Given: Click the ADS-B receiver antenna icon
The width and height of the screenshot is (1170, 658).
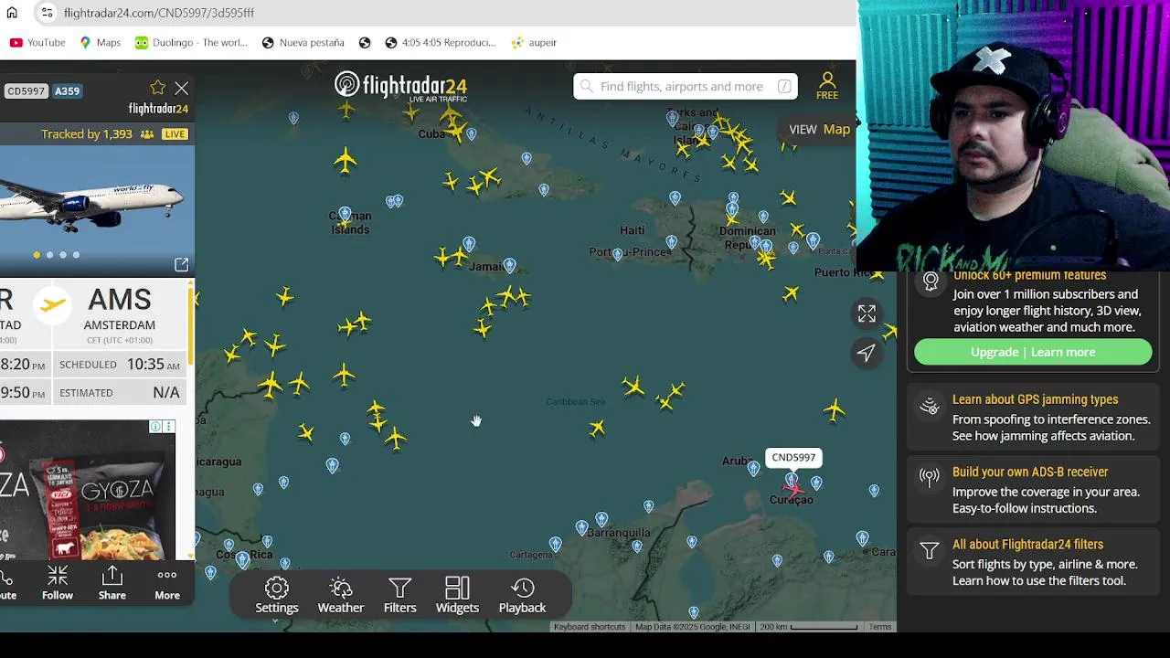Looking at the screenshot, I should coord(930,476).
